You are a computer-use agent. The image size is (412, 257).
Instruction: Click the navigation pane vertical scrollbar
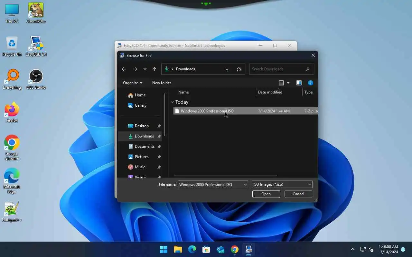pyautogui.click(x=165, y=114)
